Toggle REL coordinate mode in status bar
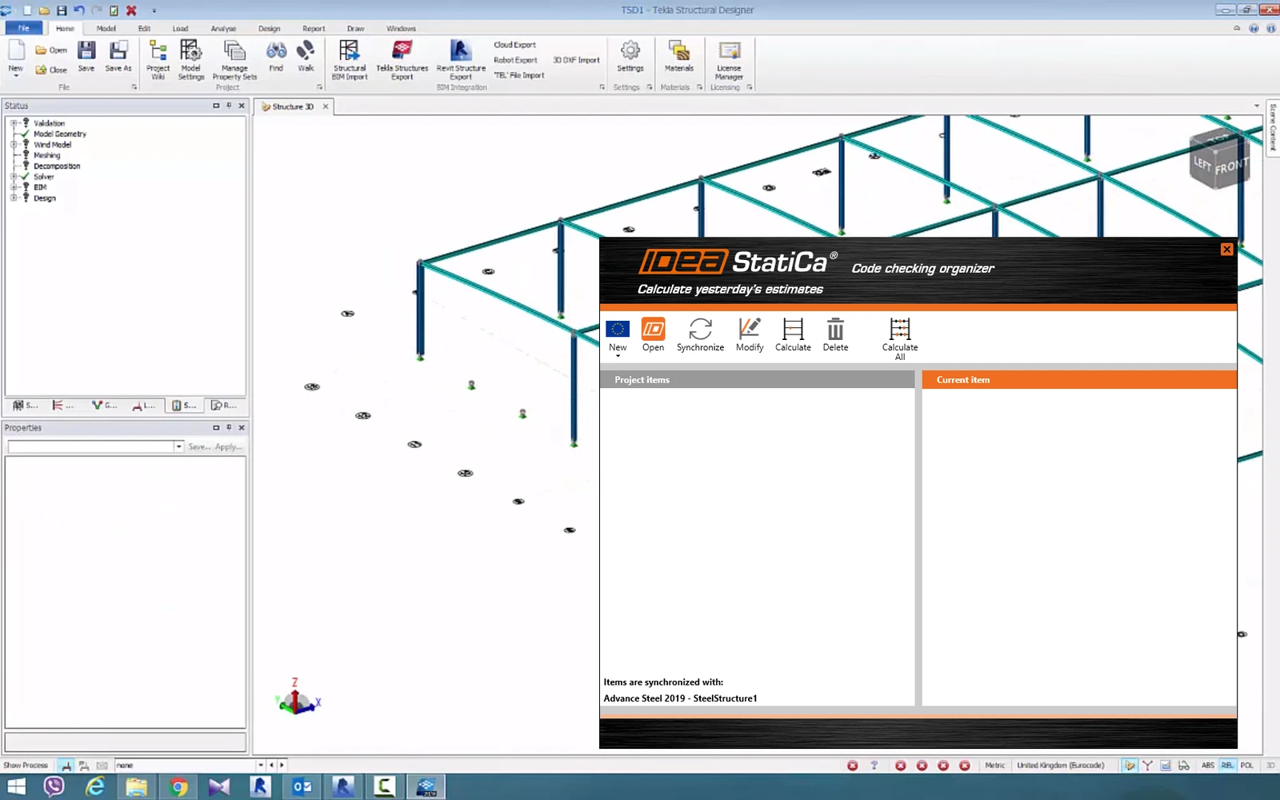 tap(1227, 766)
